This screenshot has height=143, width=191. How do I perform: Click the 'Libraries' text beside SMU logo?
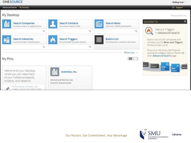pos(177,134)
